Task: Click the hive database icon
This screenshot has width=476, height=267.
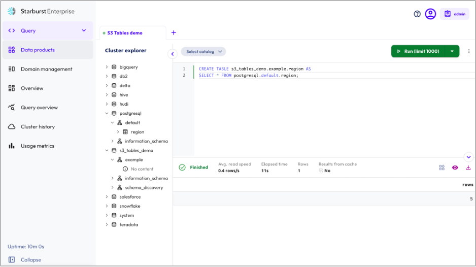Action: pyautogui.click(x=114, y=95)
